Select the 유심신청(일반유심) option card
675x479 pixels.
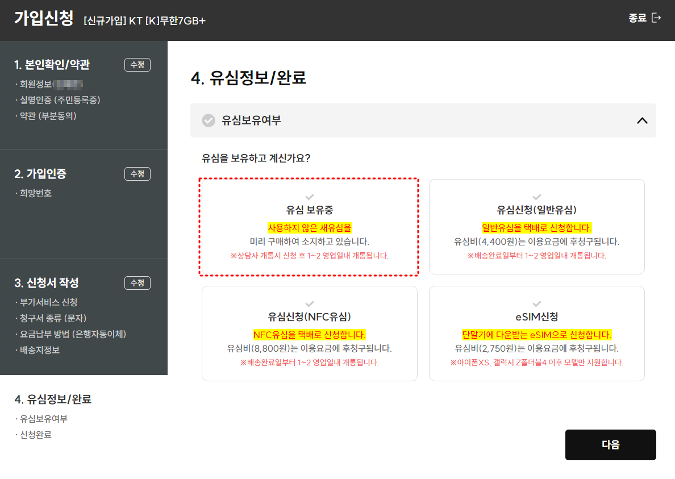coord(536,227)
